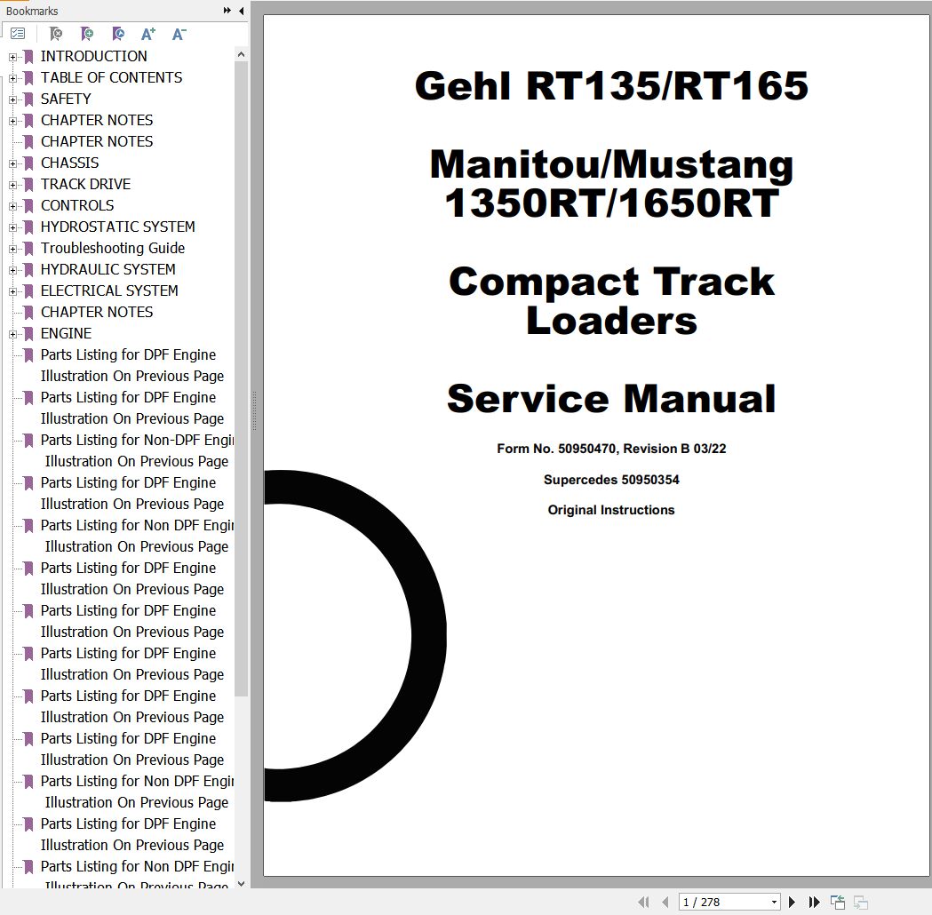Viewport: 932px width, 915px height.
Task: Open the Troubleshooting Guide bookmark
Action: [112, 249]
